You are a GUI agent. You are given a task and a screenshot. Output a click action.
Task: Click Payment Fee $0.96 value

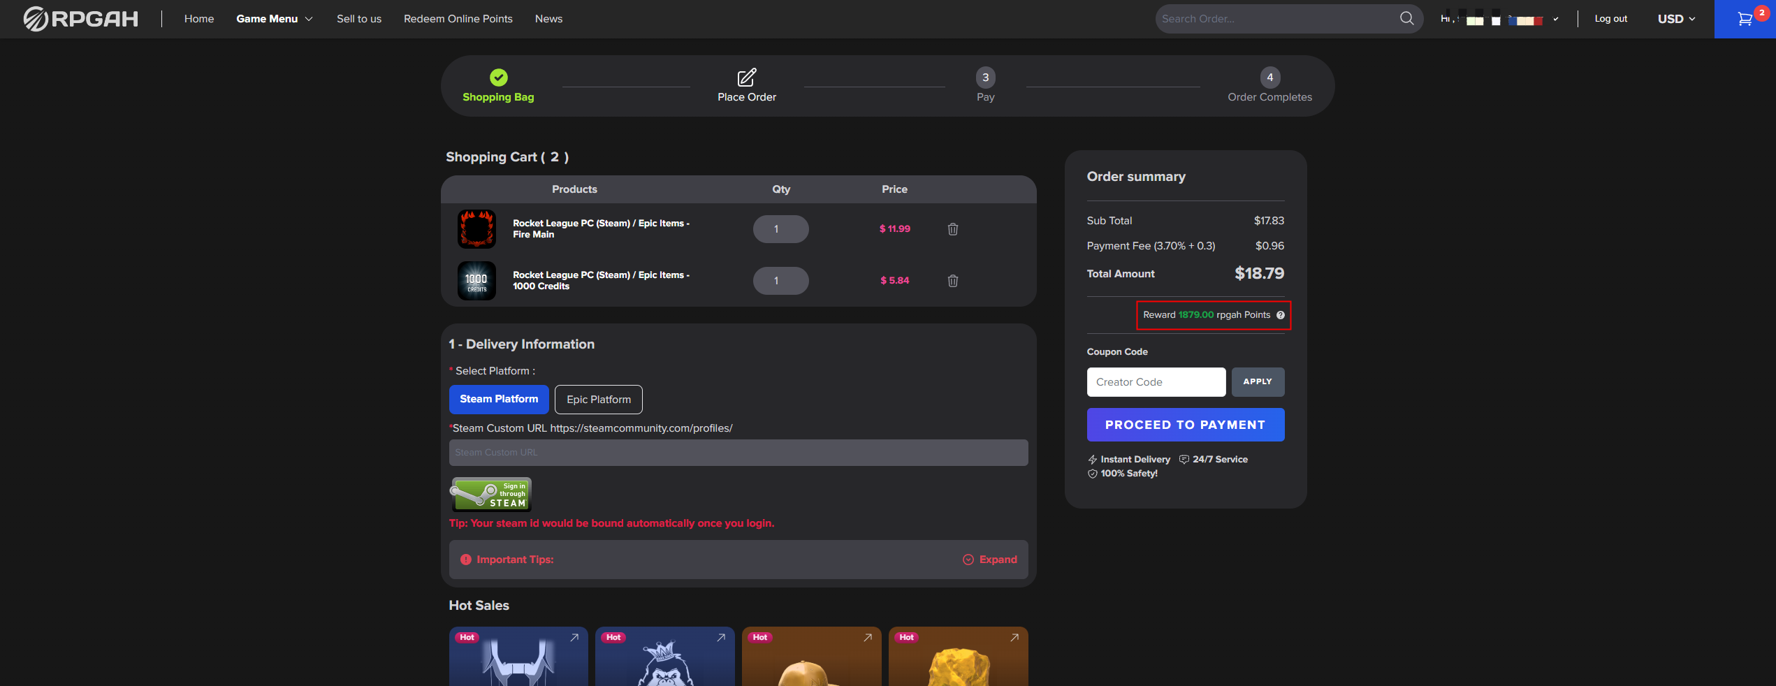1269,246
